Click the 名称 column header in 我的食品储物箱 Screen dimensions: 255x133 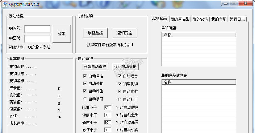[x=199, y=82]
